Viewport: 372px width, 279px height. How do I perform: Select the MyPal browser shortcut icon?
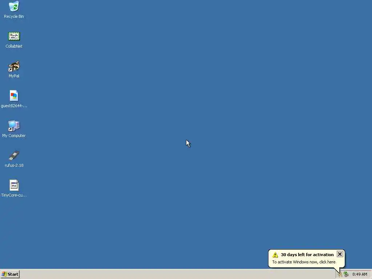14,66
